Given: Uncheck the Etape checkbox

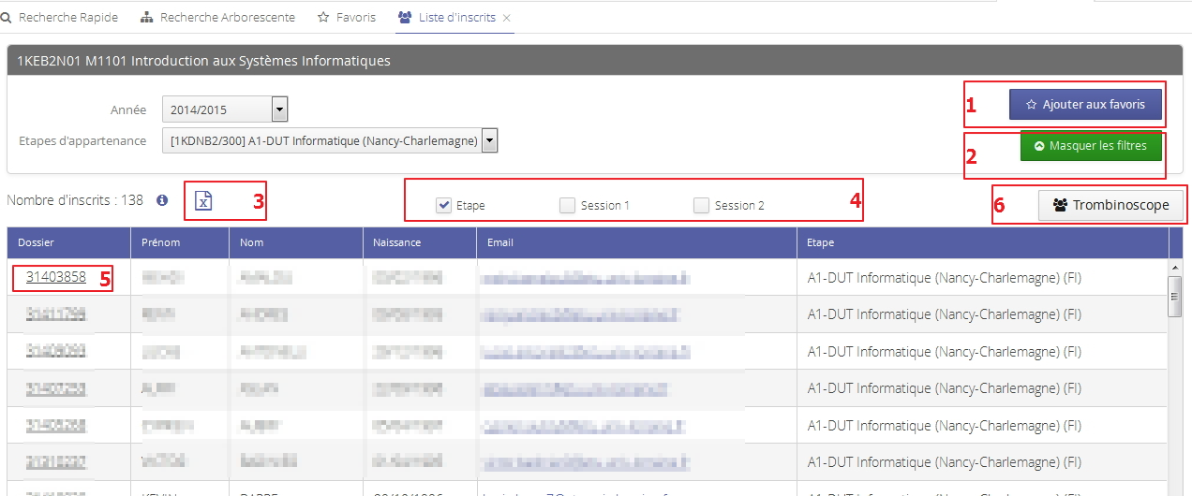Looking at the screenshot, I should point(444,206).
